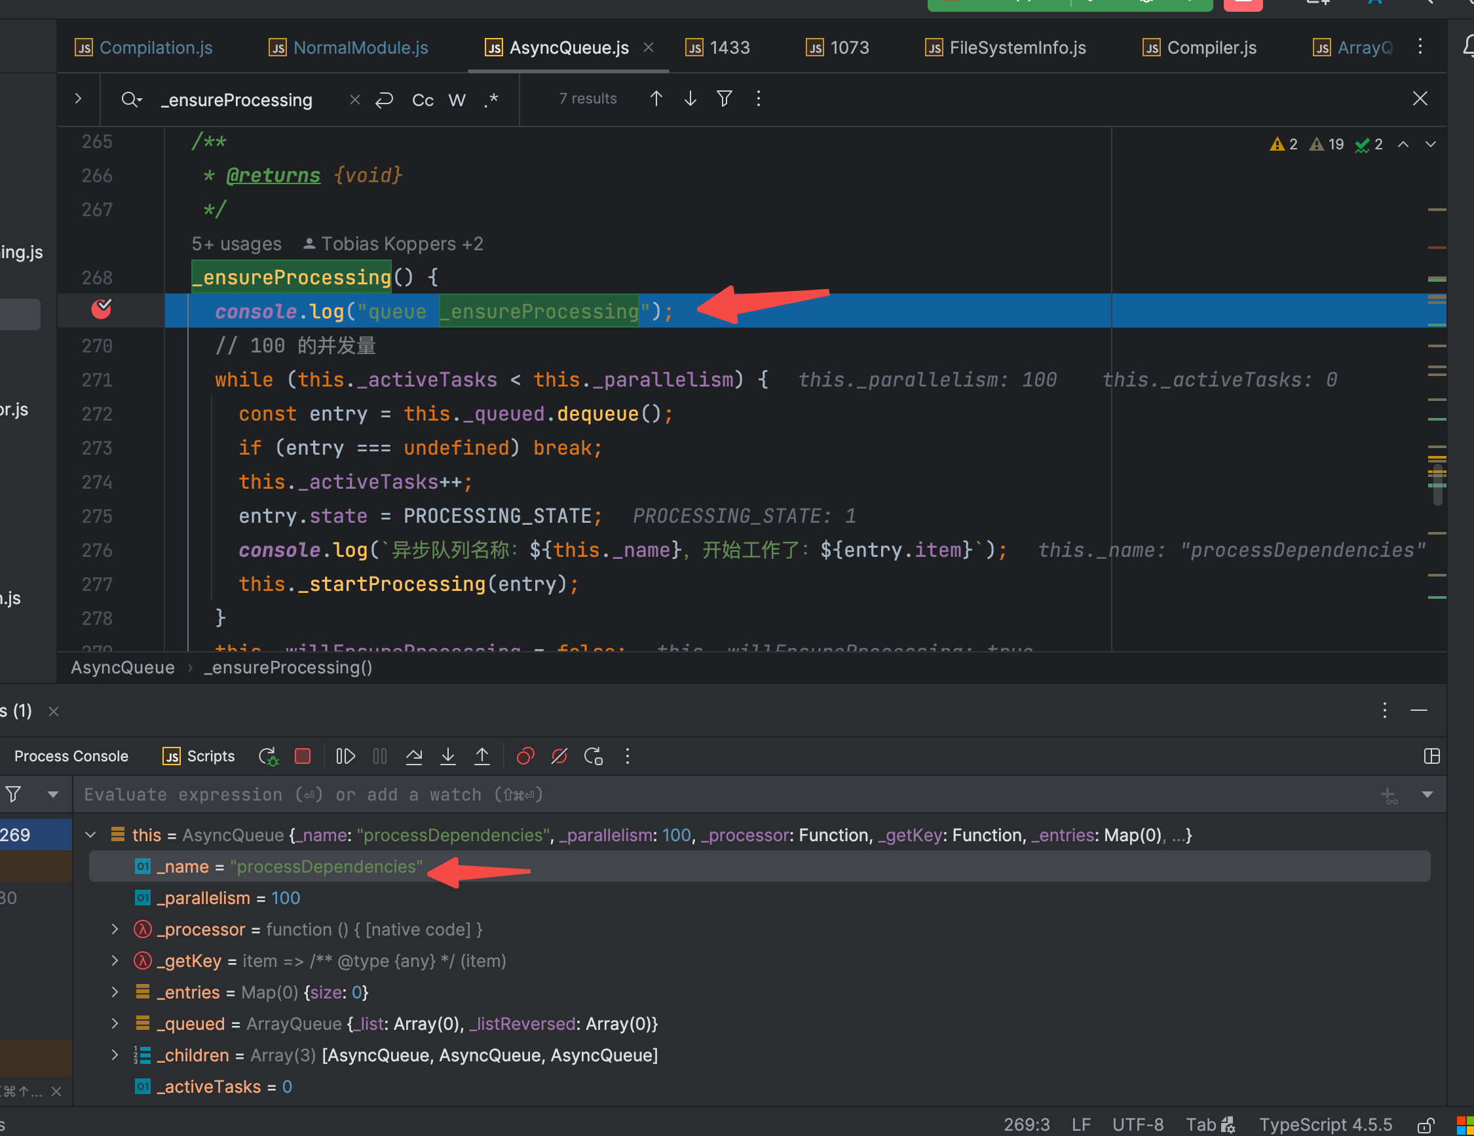1474x1136 pixels.
Task: Stop the debug session
Action: pyautogui.click(x=303, y=756)
